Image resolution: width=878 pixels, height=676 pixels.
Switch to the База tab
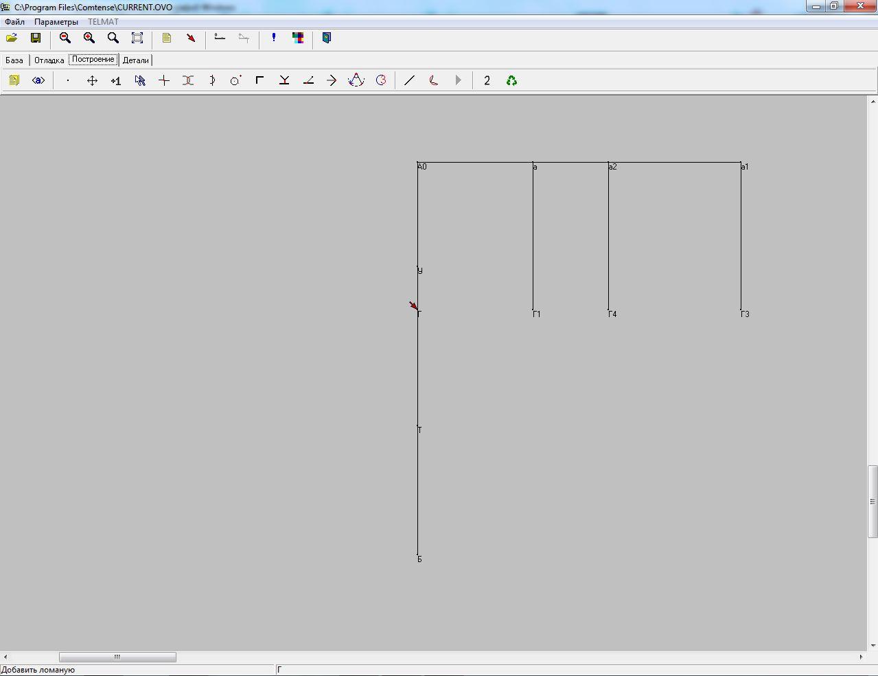pos(14,60)
